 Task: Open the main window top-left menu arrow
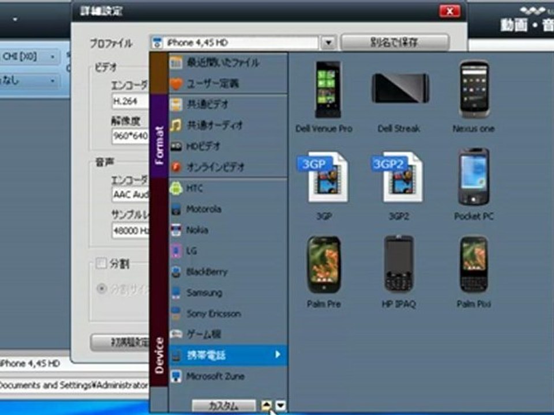[15, 19]
